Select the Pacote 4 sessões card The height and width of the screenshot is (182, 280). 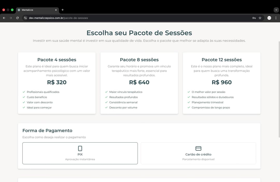(57, 83)
